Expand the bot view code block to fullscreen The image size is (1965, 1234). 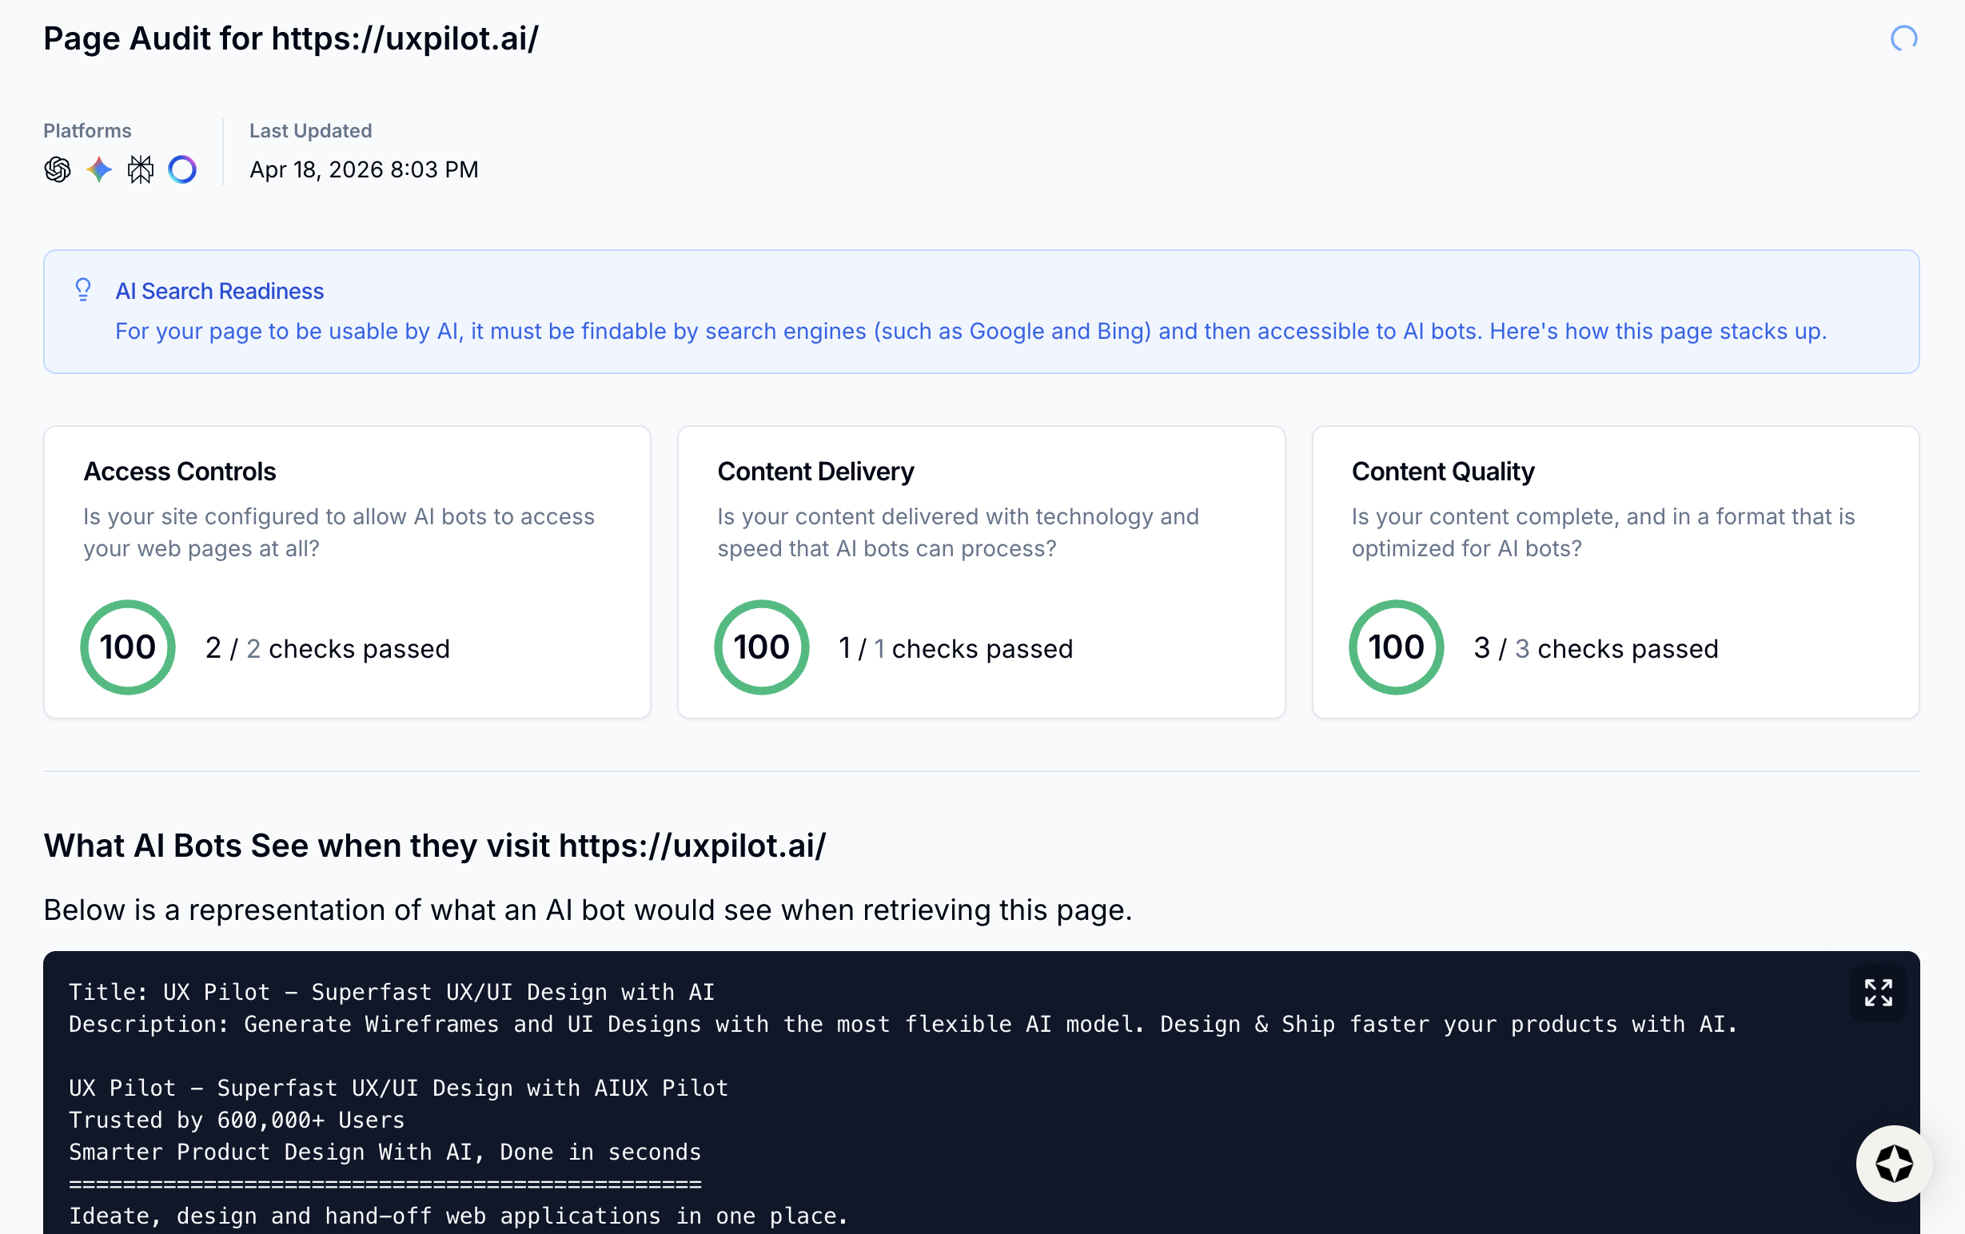[1878, 993]
